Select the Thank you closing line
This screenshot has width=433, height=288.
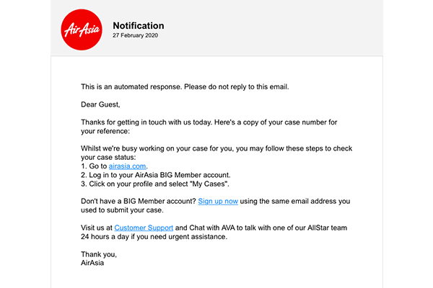pos(99,254)
